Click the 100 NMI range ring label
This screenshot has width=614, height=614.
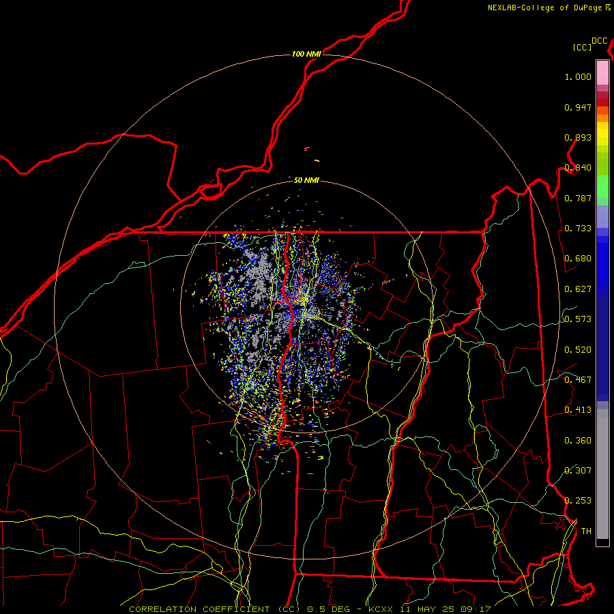(306, 54)
